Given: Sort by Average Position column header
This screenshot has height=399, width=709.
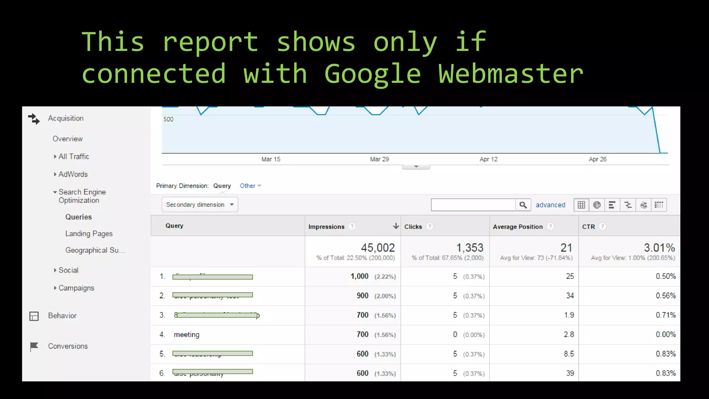Looking at the screenshot, I should (518, 227).
